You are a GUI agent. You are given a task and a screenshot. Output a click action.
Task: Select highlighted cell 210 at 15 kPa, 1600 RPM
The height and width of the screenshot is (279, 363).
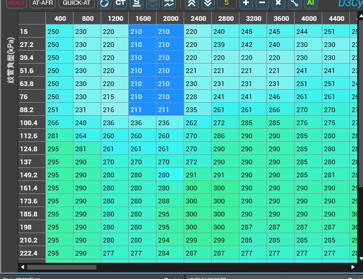click(142, 31)
